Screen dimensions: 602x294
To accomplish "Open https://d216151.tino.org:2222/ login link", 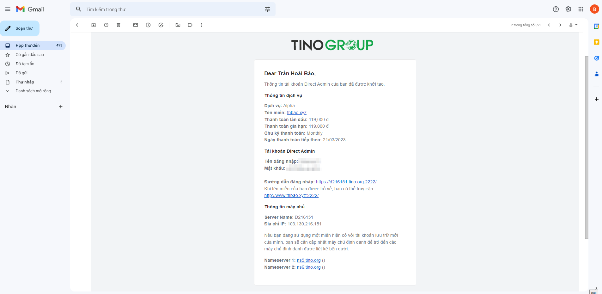I will pyautogui.click(x=346, y=182).
